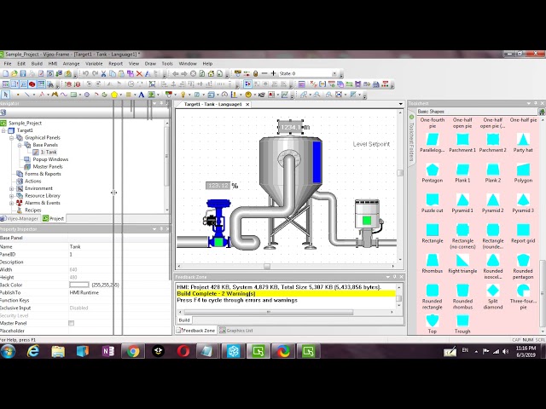Click the Back Color white swatch
Viewport: 546px width, 409px height.
tap(79, 285)
